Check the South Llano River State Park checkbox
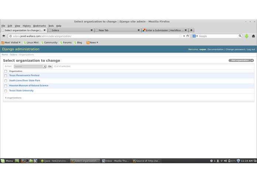Screen dimensions: 257x182 (6, 81)
